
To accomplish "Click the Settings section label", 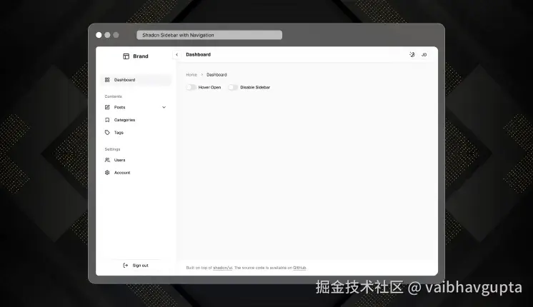I will (x=112, y=149).
